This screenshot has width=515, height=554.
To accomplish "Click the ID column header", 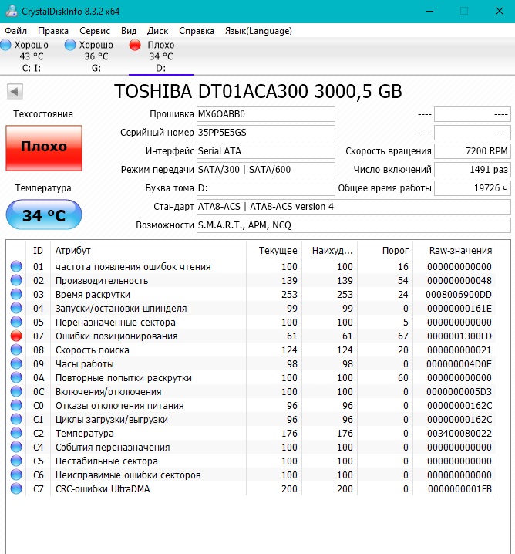I will (38, 251).
